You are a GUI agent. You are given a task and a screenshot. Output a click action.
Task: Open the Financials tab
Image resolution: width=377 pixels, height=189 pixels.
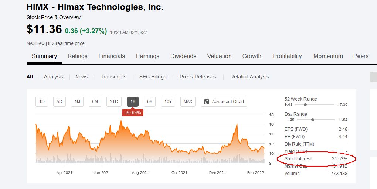pyautogui.click(x=112, y=56)
